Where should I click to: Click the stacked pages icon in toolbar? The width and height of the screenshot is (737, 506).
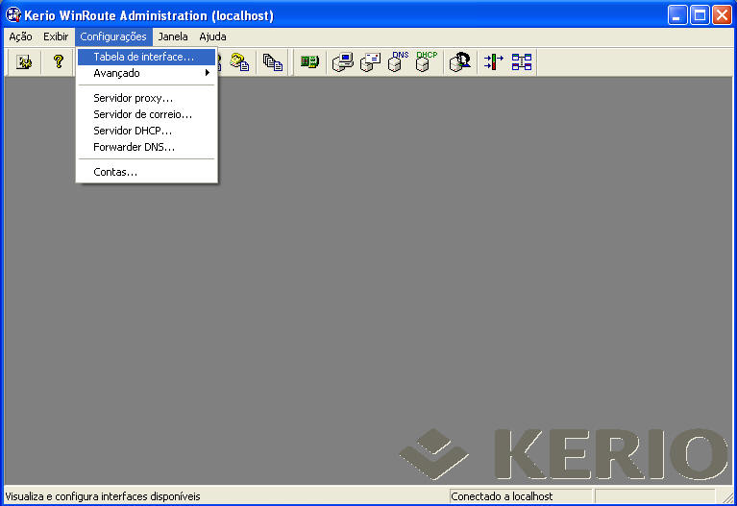coord(274,62)
